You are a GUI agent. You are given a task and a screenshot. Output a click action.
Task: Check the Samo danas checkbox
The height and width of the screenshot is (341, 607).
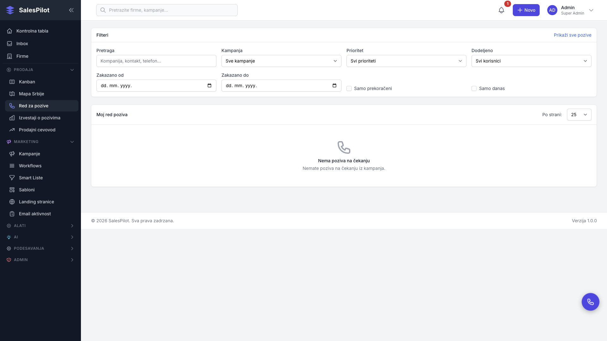(474, 88)
